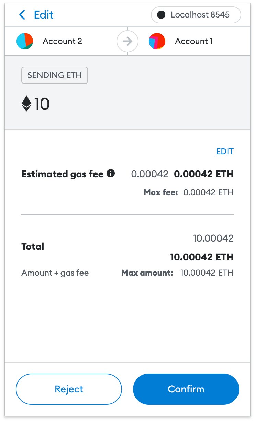This screenshot has height=422, width=255.
Task: Click the bold 0.00042 ETH gas fee value
Action: 204,174
